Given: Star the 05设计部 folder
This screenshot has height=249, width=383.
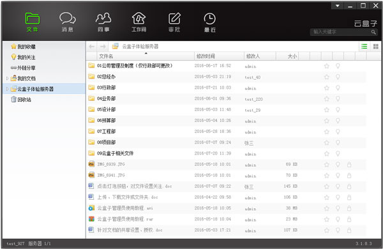Looking at the screenshot, I should (x=327, y=110).
